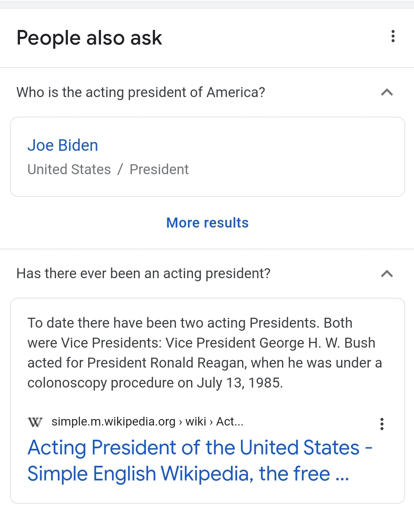Open the Joe Biden link
Screen dimensions: 414x523
(x=63, y=145)
